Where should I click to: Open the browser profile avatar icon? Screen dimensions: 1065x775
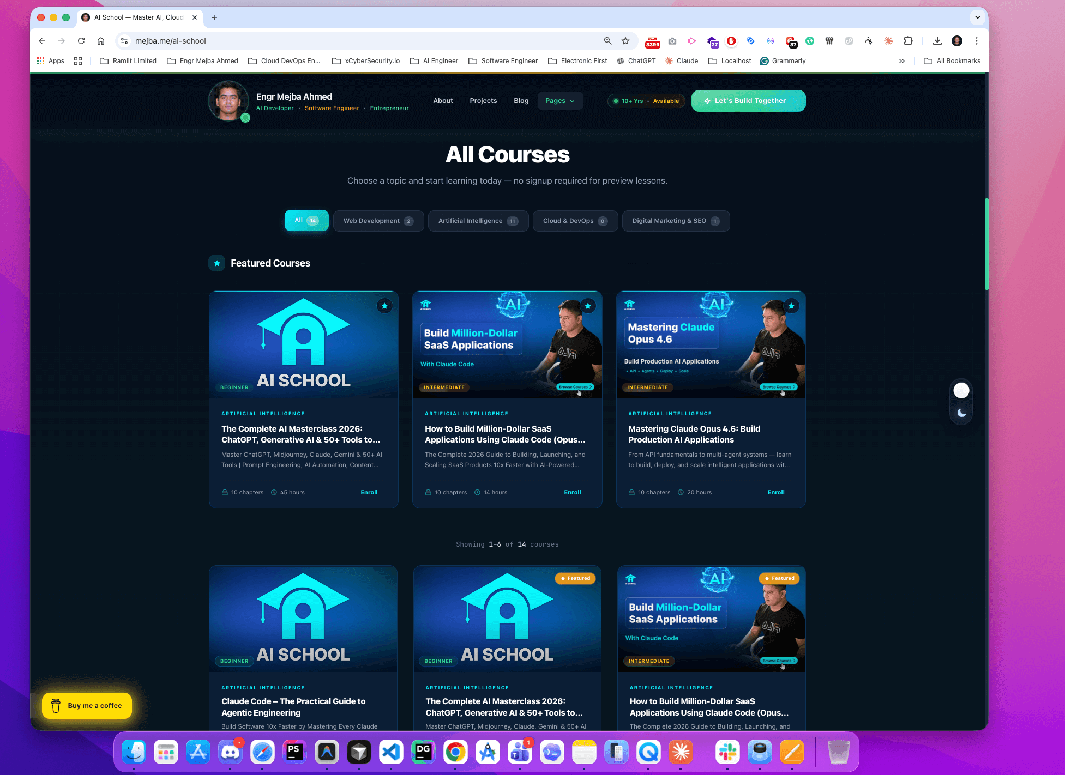point(956,41)
